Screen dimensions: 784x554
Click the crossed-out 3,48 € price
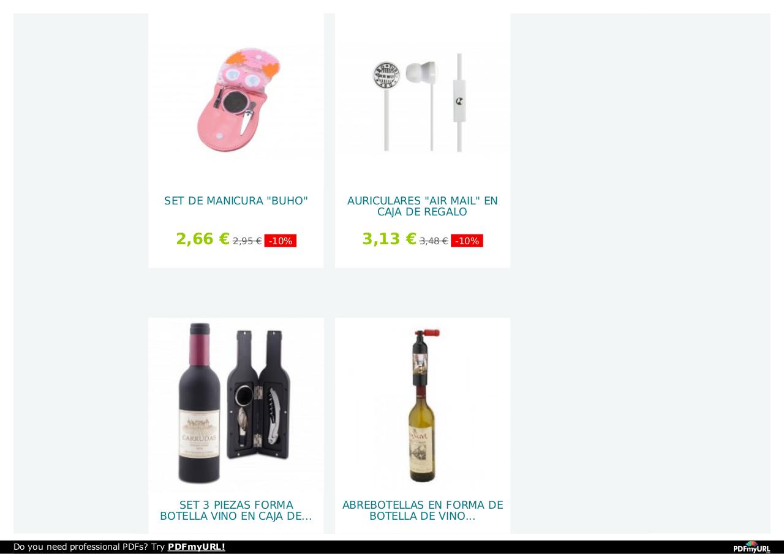click(434, 241)
